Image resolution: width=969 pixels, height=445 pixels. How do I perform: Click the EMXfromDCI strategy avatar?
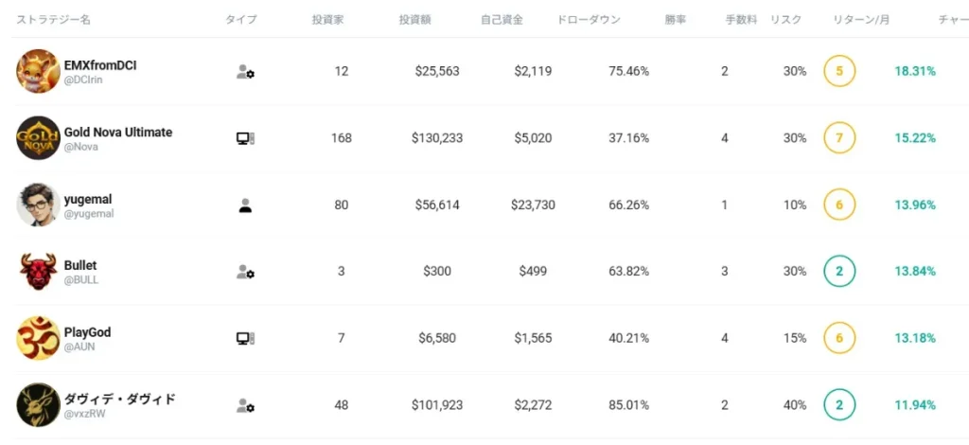point(38,71)
